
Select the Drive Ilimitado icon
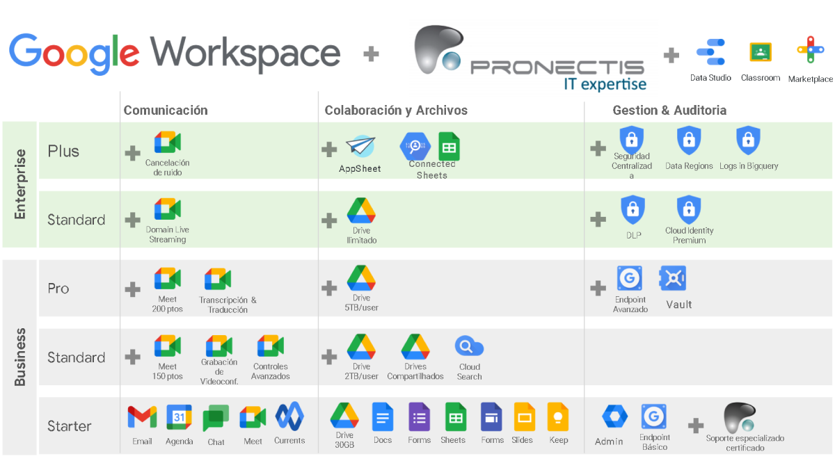[x=361, y=211]
